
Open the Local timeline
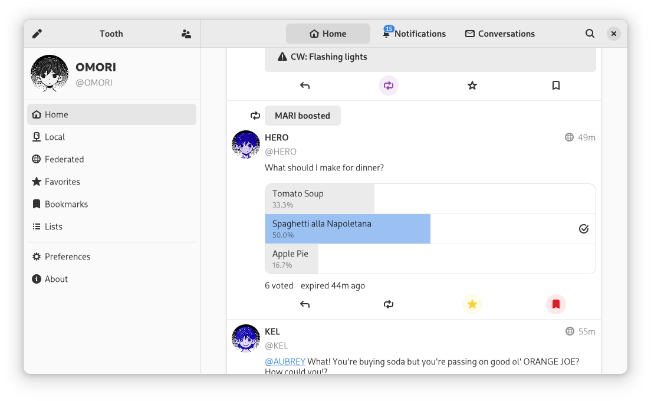tap(111, 137)
